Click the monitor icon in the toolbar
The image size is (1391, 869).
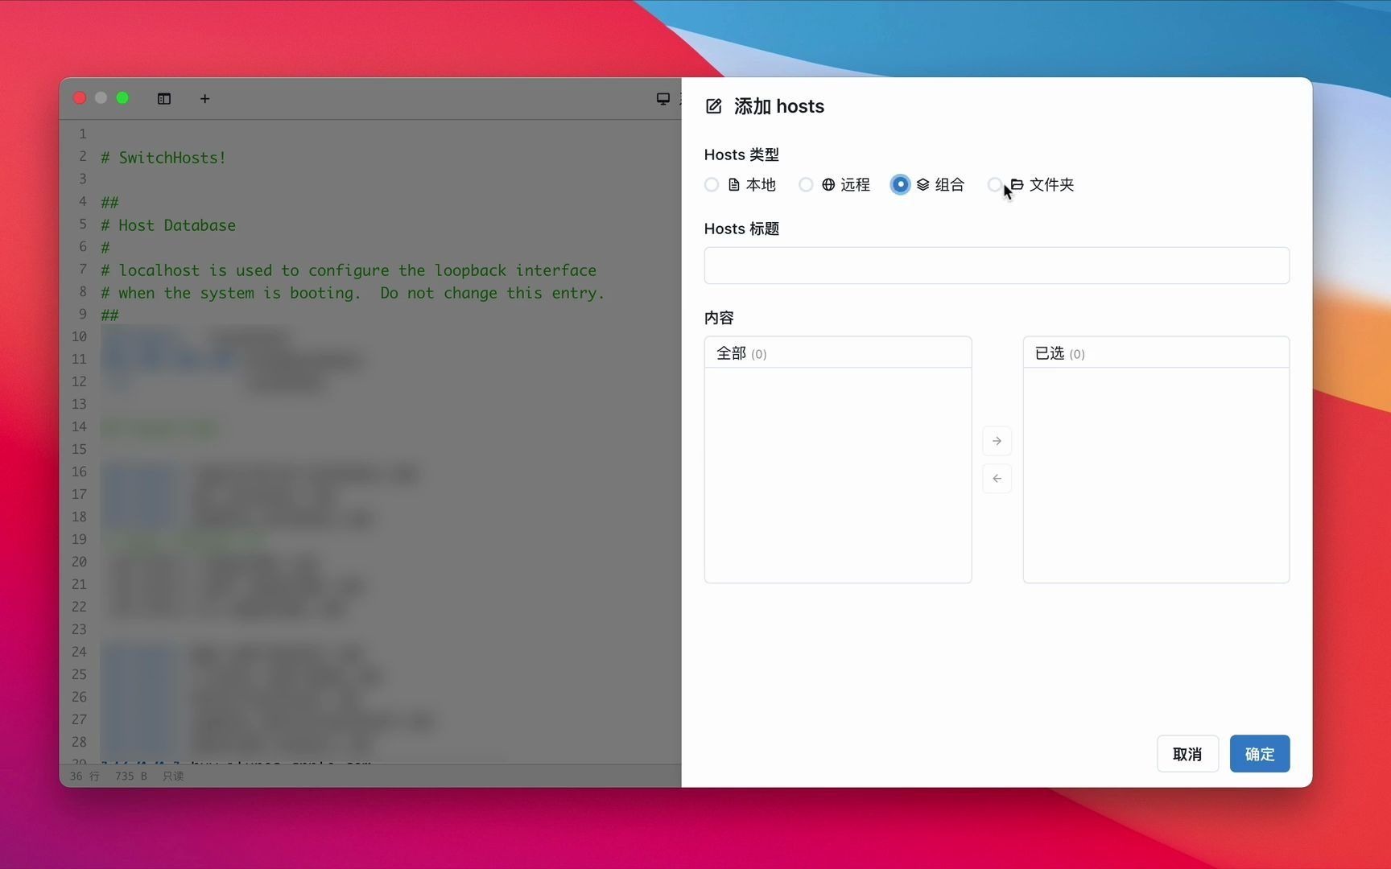[x=662, y=99]
